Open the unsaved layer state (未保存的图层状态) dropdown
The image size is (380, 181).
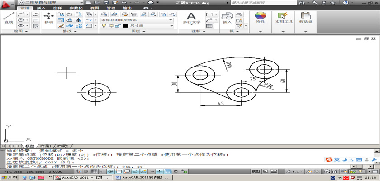click(137, 20)
